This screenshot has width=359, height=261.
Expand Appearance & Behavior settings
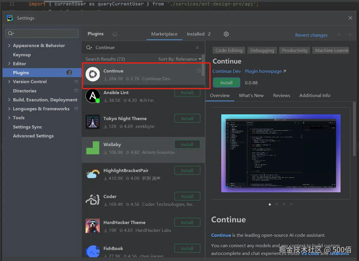point(9,46)
